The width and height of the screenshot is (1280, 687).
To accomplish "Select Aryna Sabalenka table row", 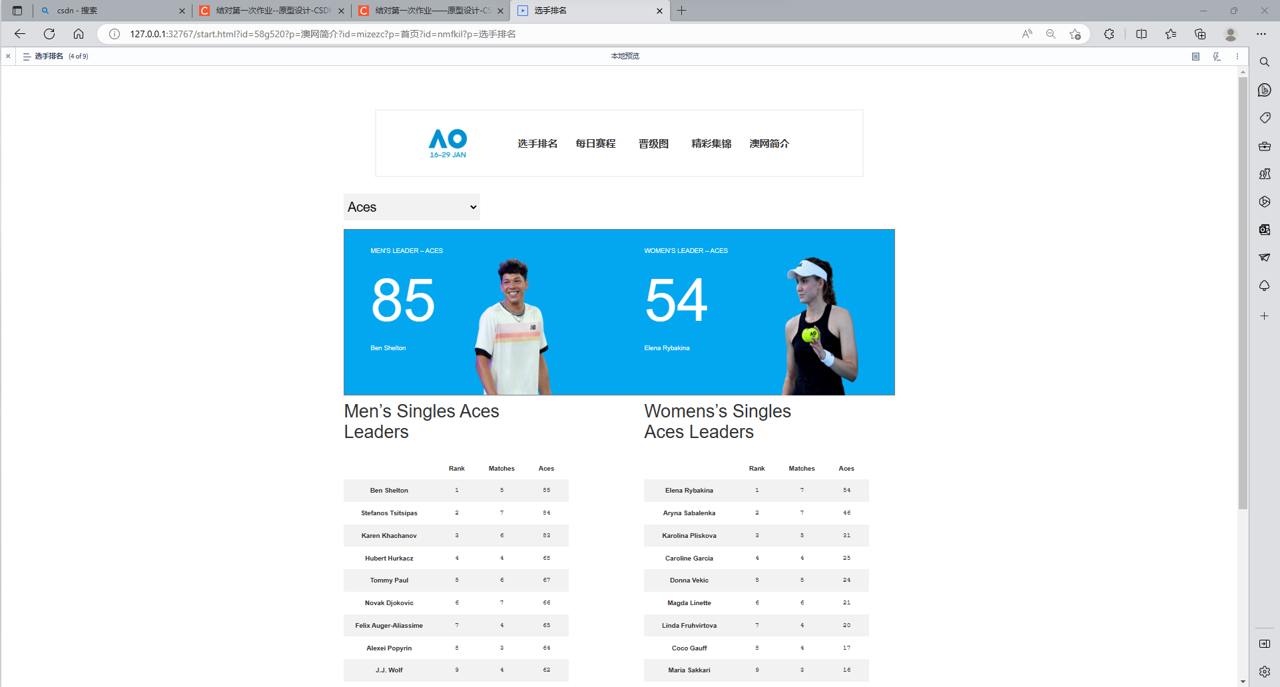I will (757, 513).
